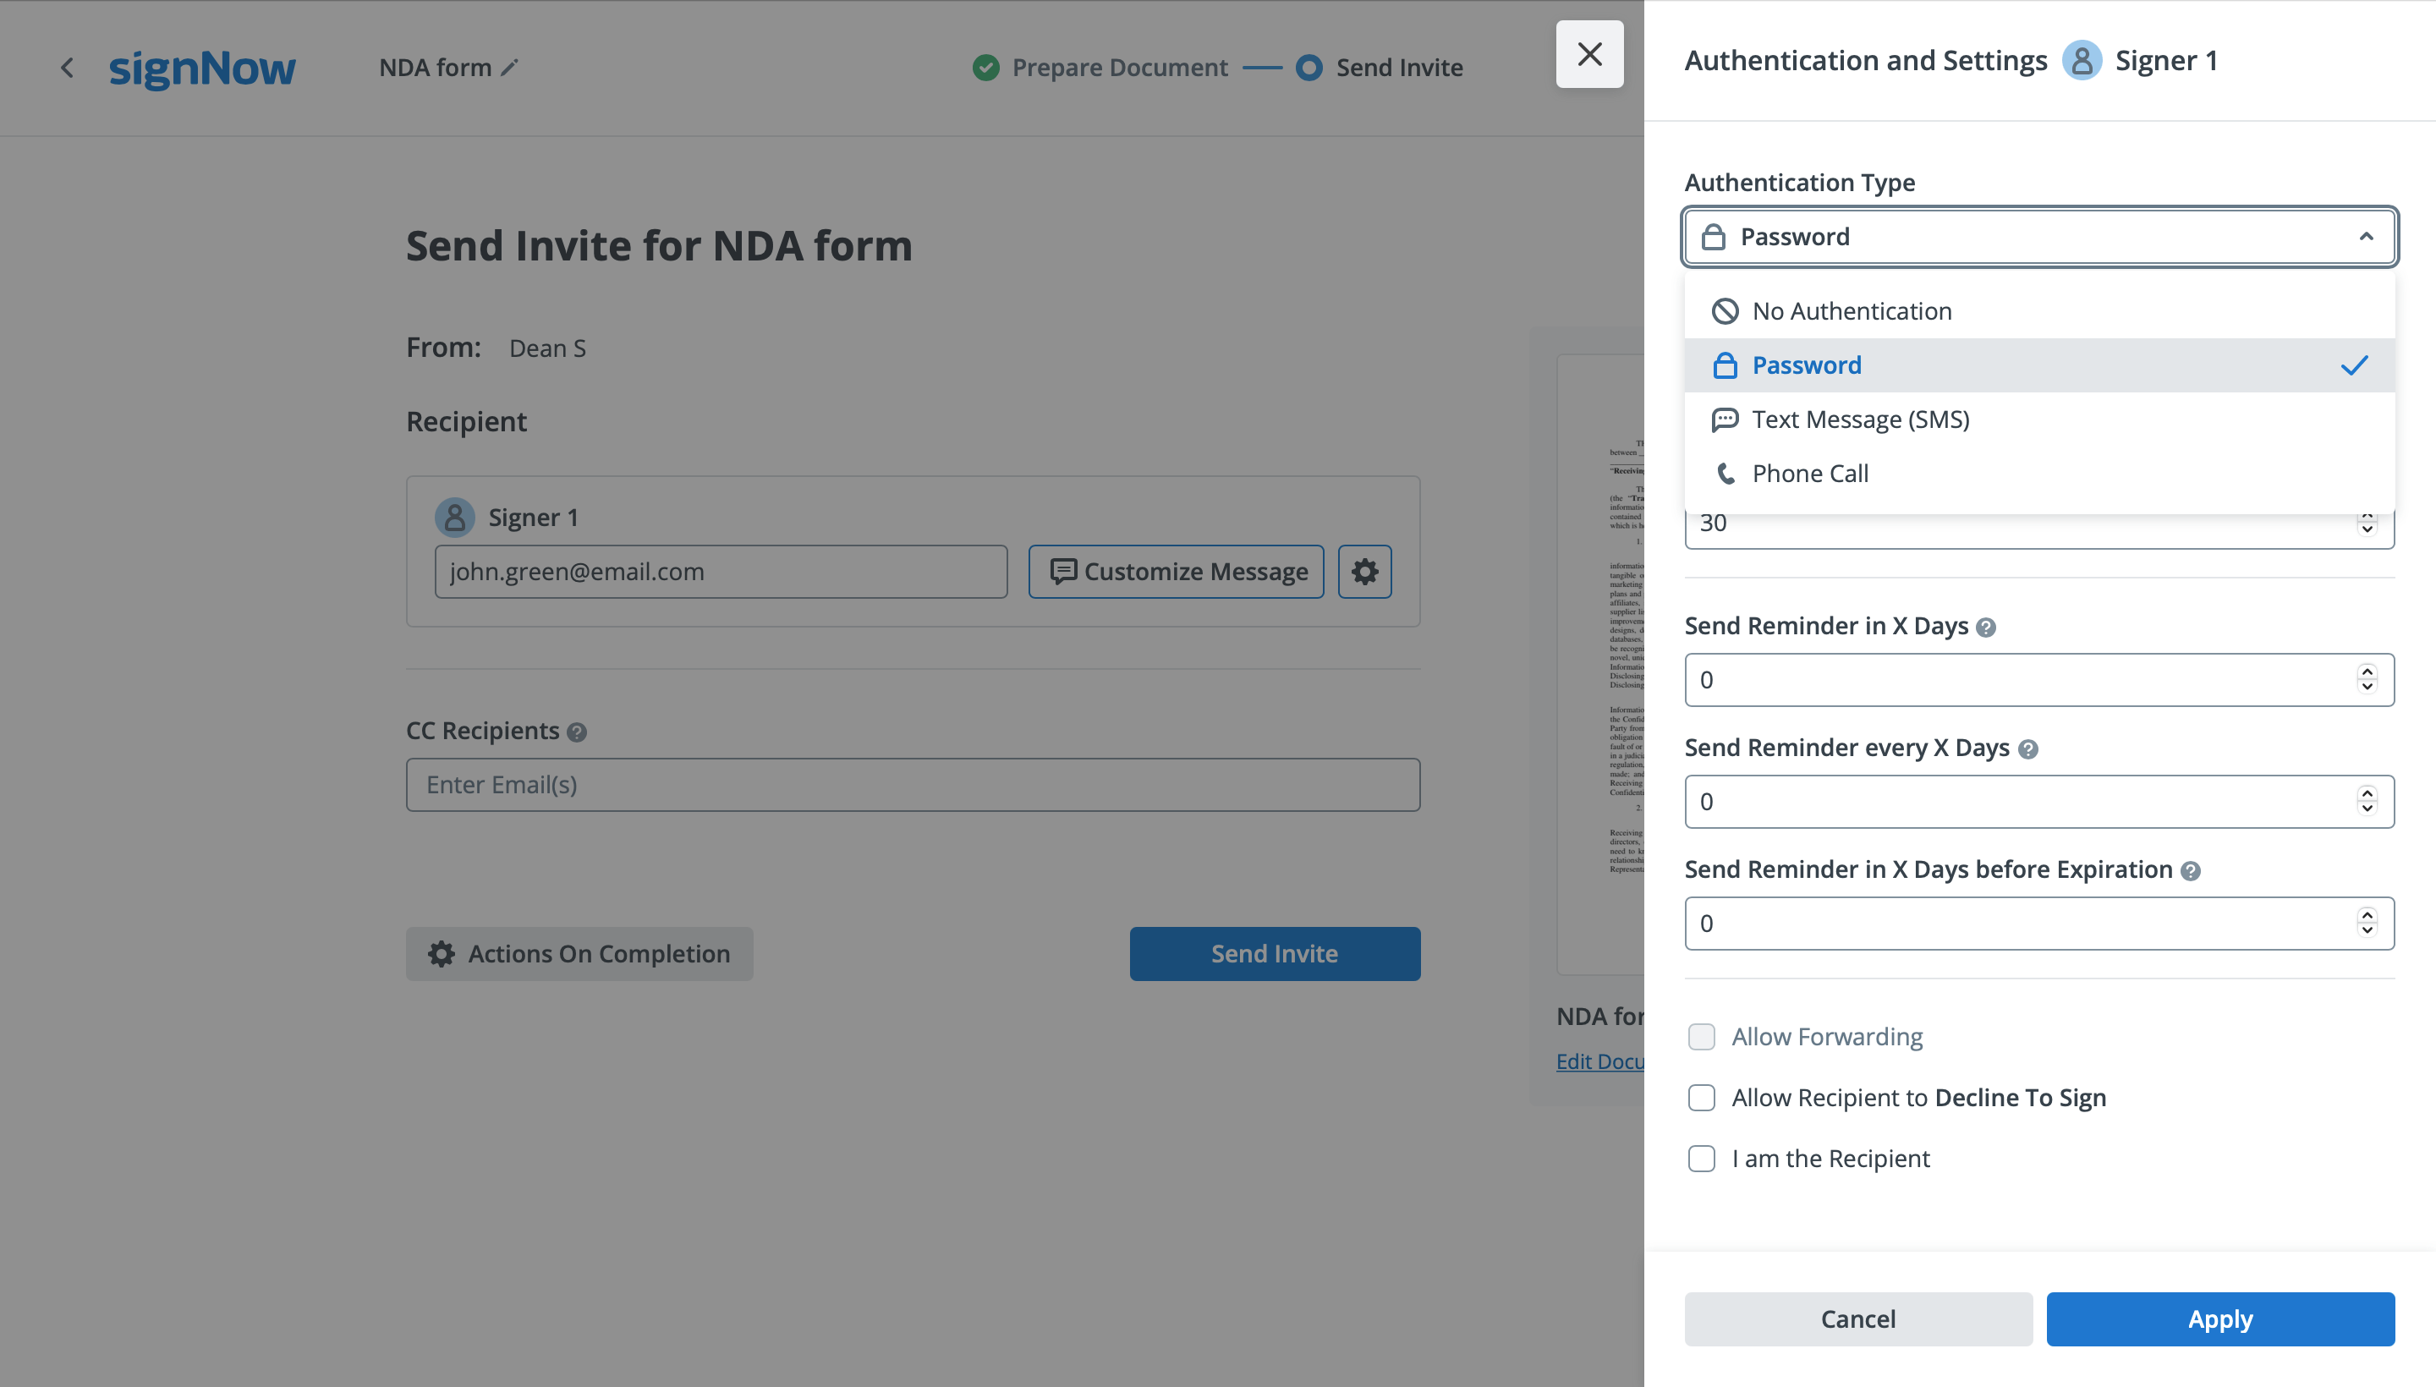Click help icon beside CC Recipients
The width and height of the screenshot is (2436, 1387).
pos(576,732)
